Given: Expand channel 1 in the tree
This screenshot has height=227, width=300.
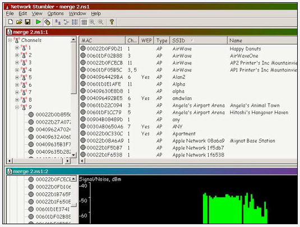Looking at the screenshot, I should coord(17,48).
